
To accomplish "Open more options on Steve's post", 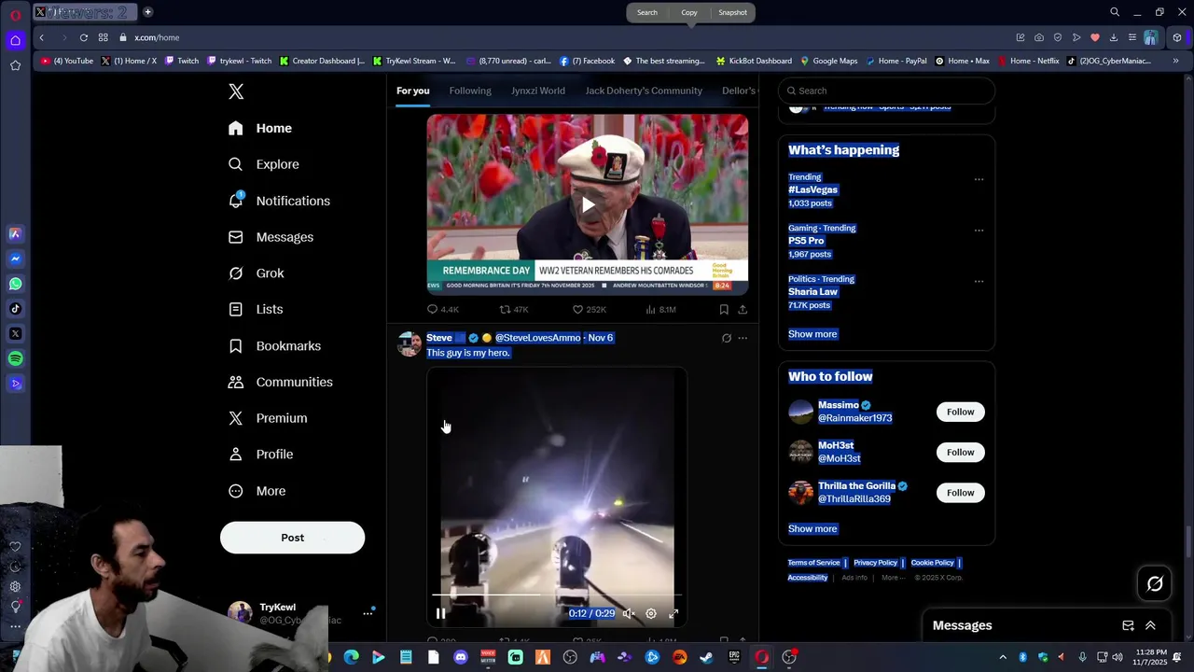I will [x=743, y=338].
